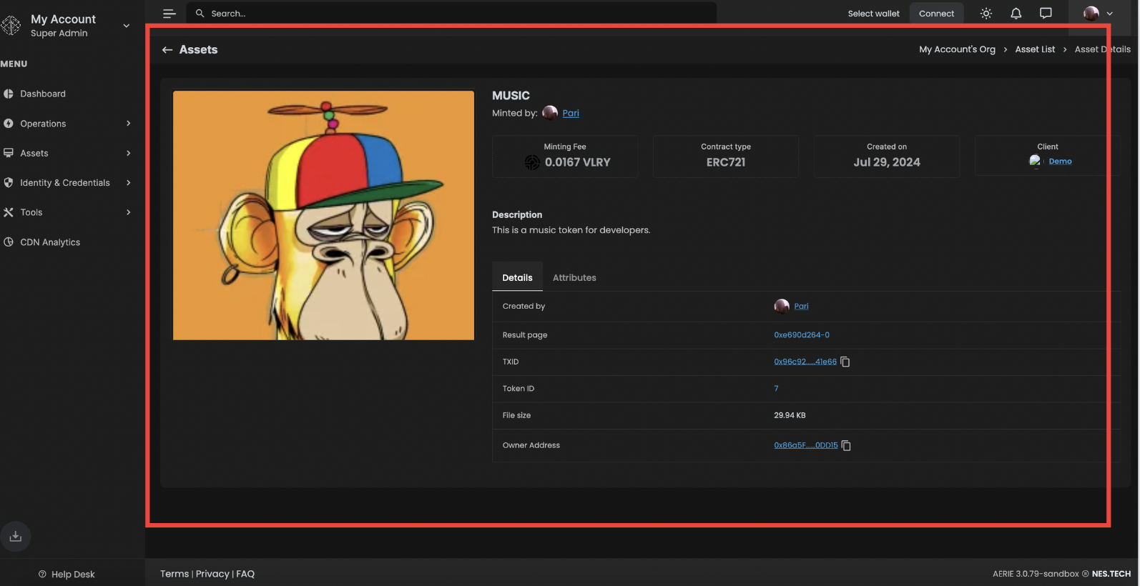The image size is (1140, 586).
Task: Click the MUSIC asset ape image
Action: [323, 215]
